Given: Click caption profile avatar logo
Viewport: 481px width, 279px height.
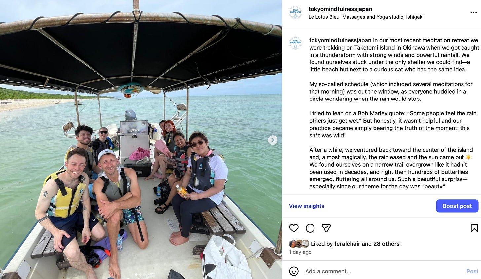Looking at the screenshot, I should 295,43.
